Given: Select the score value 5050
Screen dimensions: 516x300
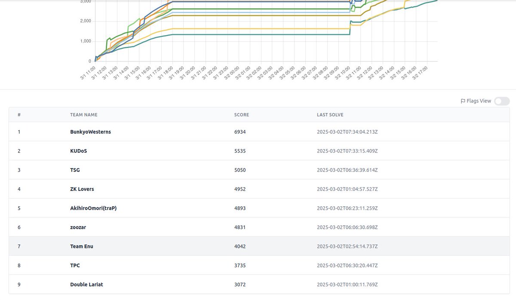Looking at the screenshot, I should 240,170.
